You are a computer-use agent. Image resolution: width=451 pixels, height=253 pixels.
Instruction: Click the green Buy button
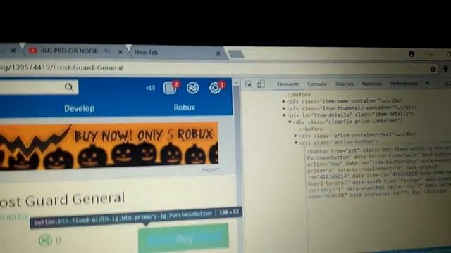(183, 238)
